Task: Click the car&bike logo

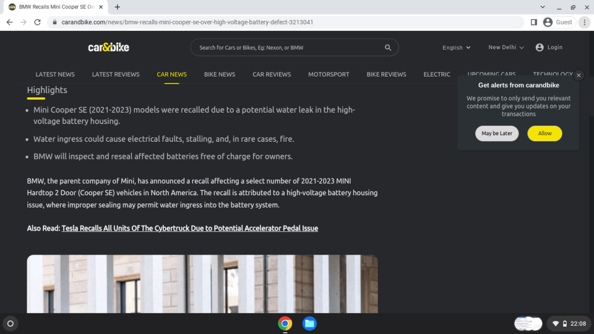Action: [109, 47]
